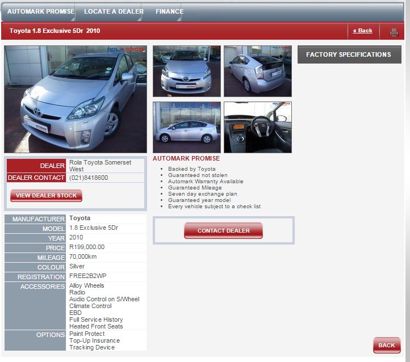Click dealer name Rola Toyota Somerset West

[x=100, y=166]
